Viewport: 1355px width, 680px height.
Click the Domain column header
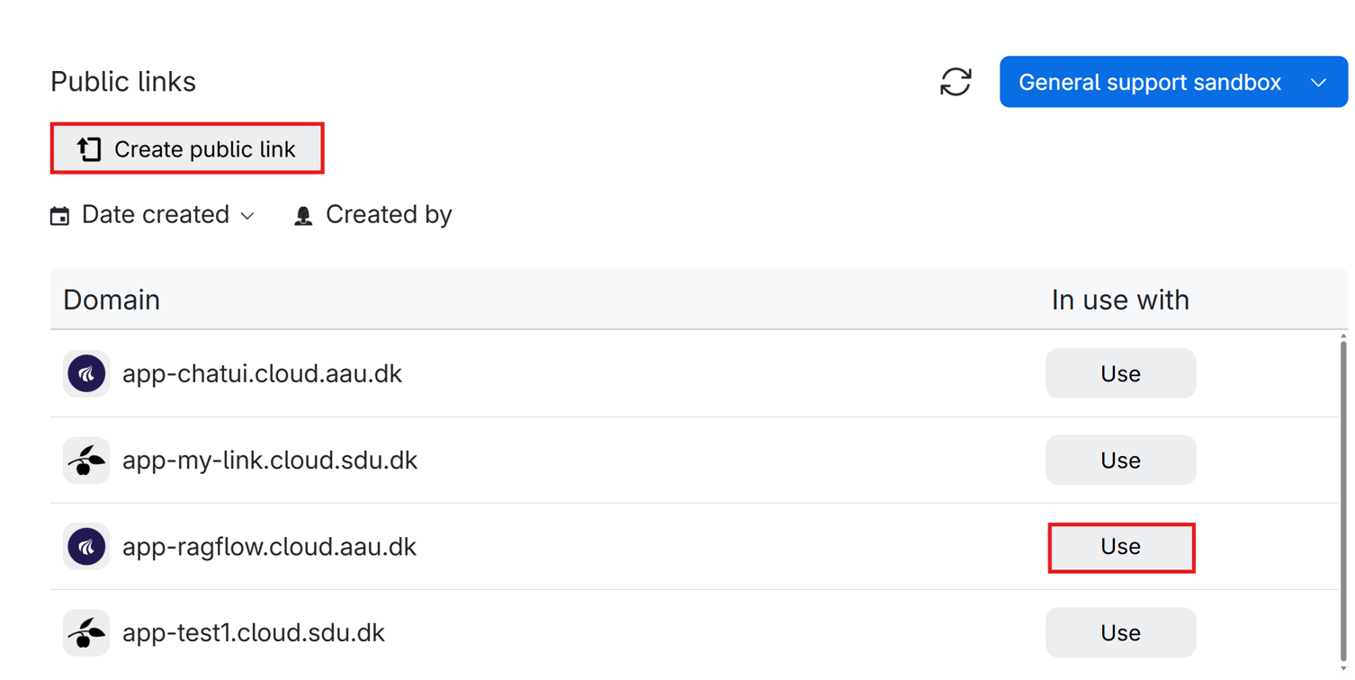coord(112,300)
